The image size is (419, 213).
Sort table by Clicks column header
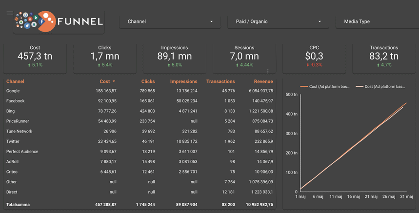[x=148, y=82]
